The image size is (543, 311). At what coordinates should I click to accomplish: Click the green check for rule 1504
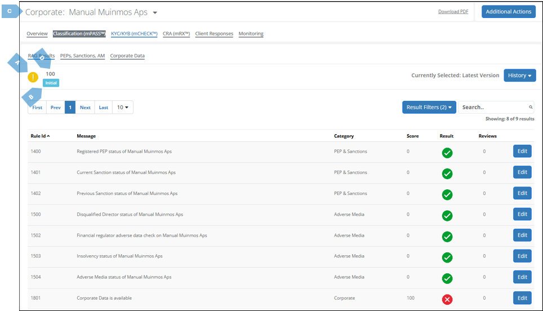[447, 278]
